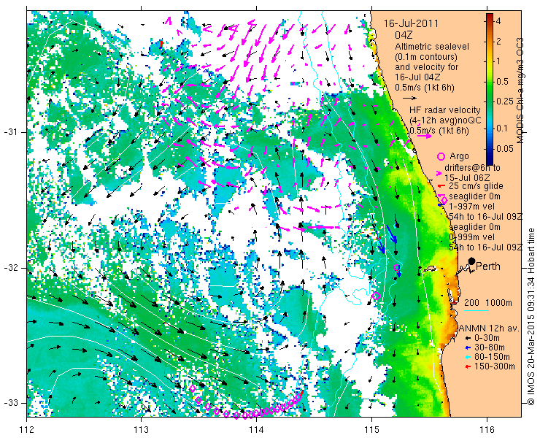This screenshot has height=438, width=540.
Task: Click the latitude axis label -31
Action: 10,132
